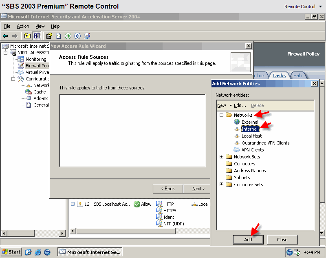Select the Monitoring node icon in console tree
Viewport: 326px width, 258px height.
(x=21, y=59)
